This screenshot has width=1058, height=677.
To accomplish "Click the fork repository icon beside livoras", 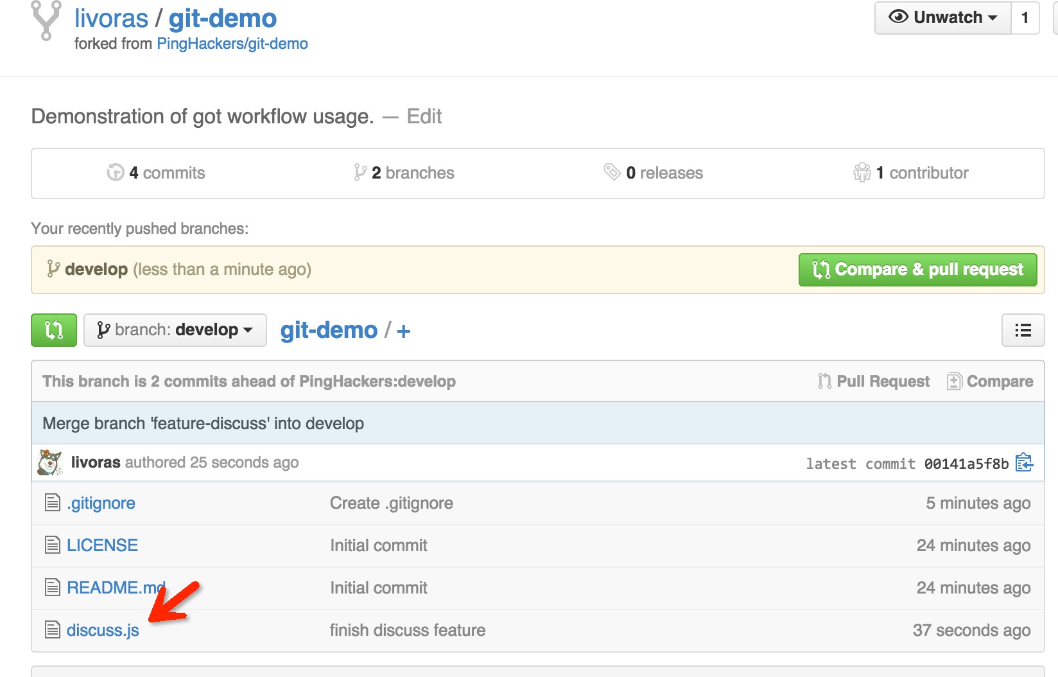I will tap(46, 21).
